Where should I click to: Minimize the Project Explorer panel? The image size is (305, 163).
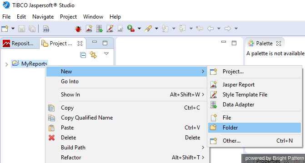click(x=95, y=42)
